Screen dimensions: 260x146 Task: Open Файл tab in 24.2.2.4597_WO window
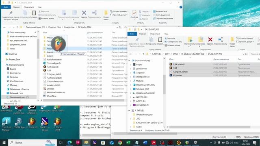[x=132, y=34]
